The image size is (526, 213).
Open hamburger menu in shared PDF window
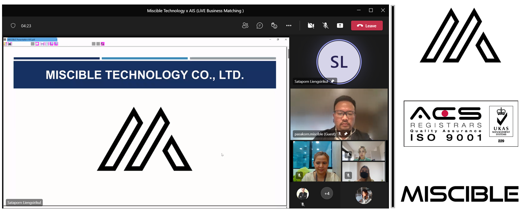[5, 40]
